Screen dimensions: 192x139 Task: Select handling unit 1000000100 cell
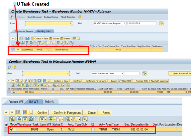29,50
